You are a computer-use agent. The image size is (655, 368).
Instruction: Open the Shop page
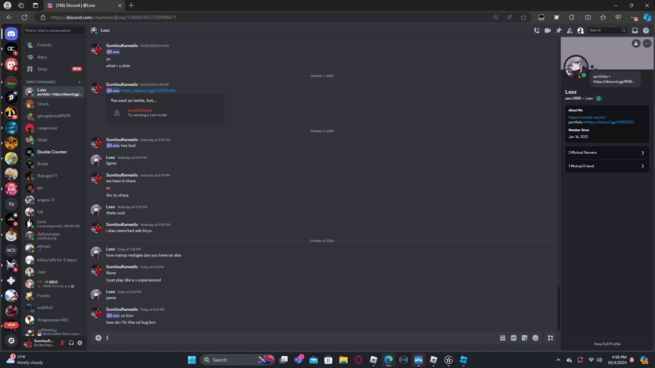point(54,69)
